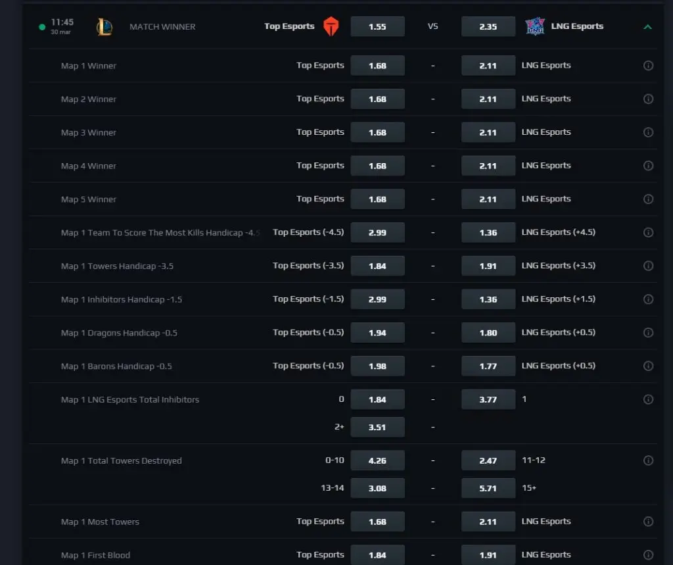673x565 pixels.
Task: Choose Top Esports (-0.5) Barons handicap 1.98
Action: tap(377, 366)
